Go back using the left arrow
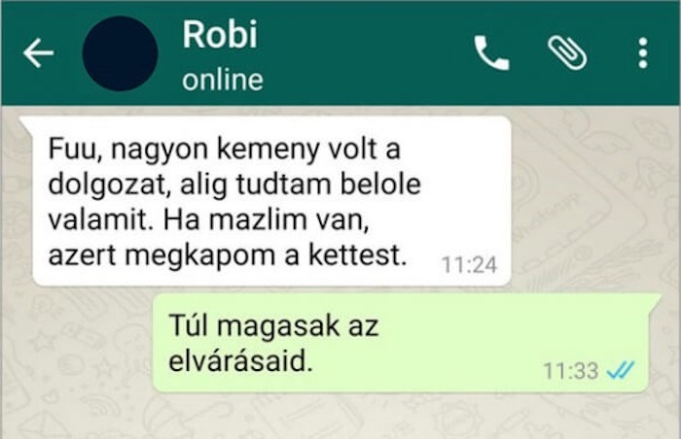The image size is (681, 439). click(38, 52)
